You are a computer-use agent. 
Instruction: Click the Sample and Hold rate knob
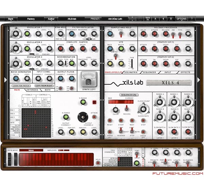point(110,34)
